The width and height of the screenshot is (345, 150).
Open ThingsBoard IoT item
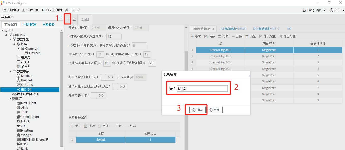click(28, 117)
